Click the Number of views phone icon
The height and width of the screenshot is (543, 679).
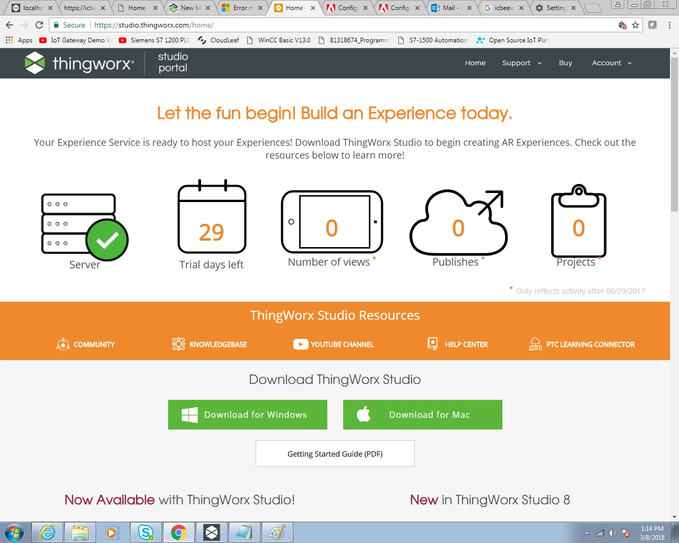(332, 222)
